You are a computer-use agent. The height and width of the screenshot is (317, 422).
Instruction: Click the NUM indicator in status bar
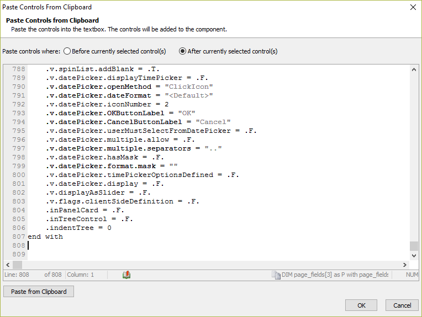click(x=412, y=275)
